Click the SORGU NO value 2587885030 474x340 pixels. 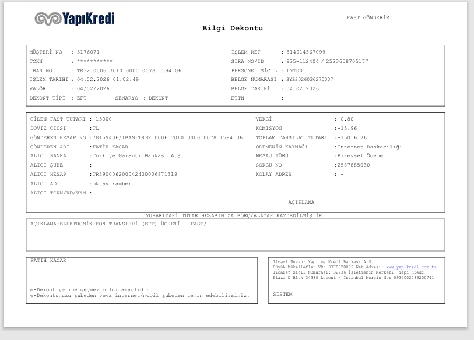(353, 165)
